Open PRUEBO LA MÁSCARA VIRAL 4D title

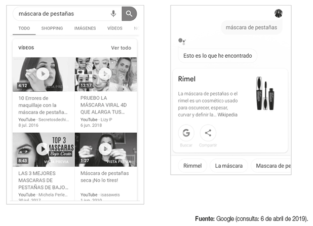[x=103, y=105]
